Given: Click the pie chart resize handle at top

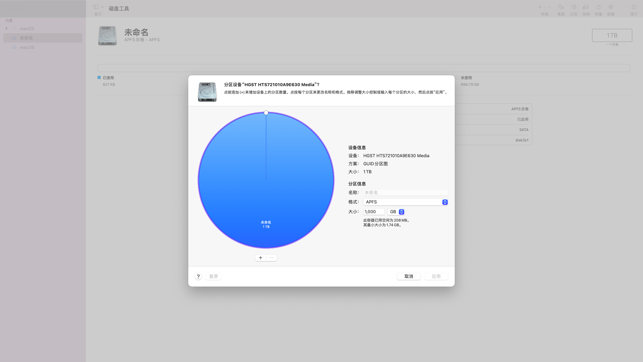Looking at the screenshot, I should (266, 113).
